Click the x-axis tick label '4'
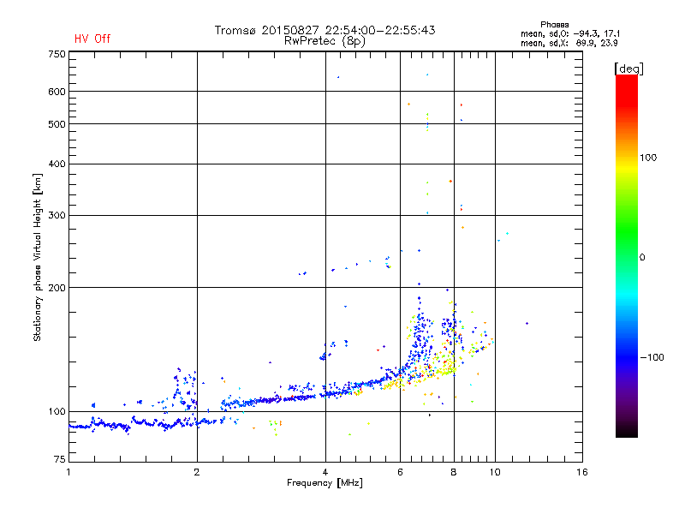The image size is (685, 514). [325, 472]
